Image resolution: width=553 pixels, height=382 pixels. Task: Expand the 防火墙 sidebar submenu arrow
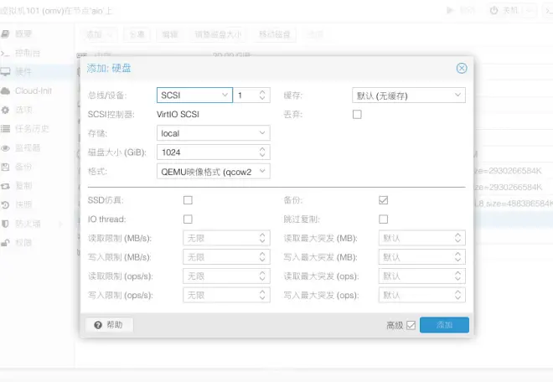(x=60, y=224)
